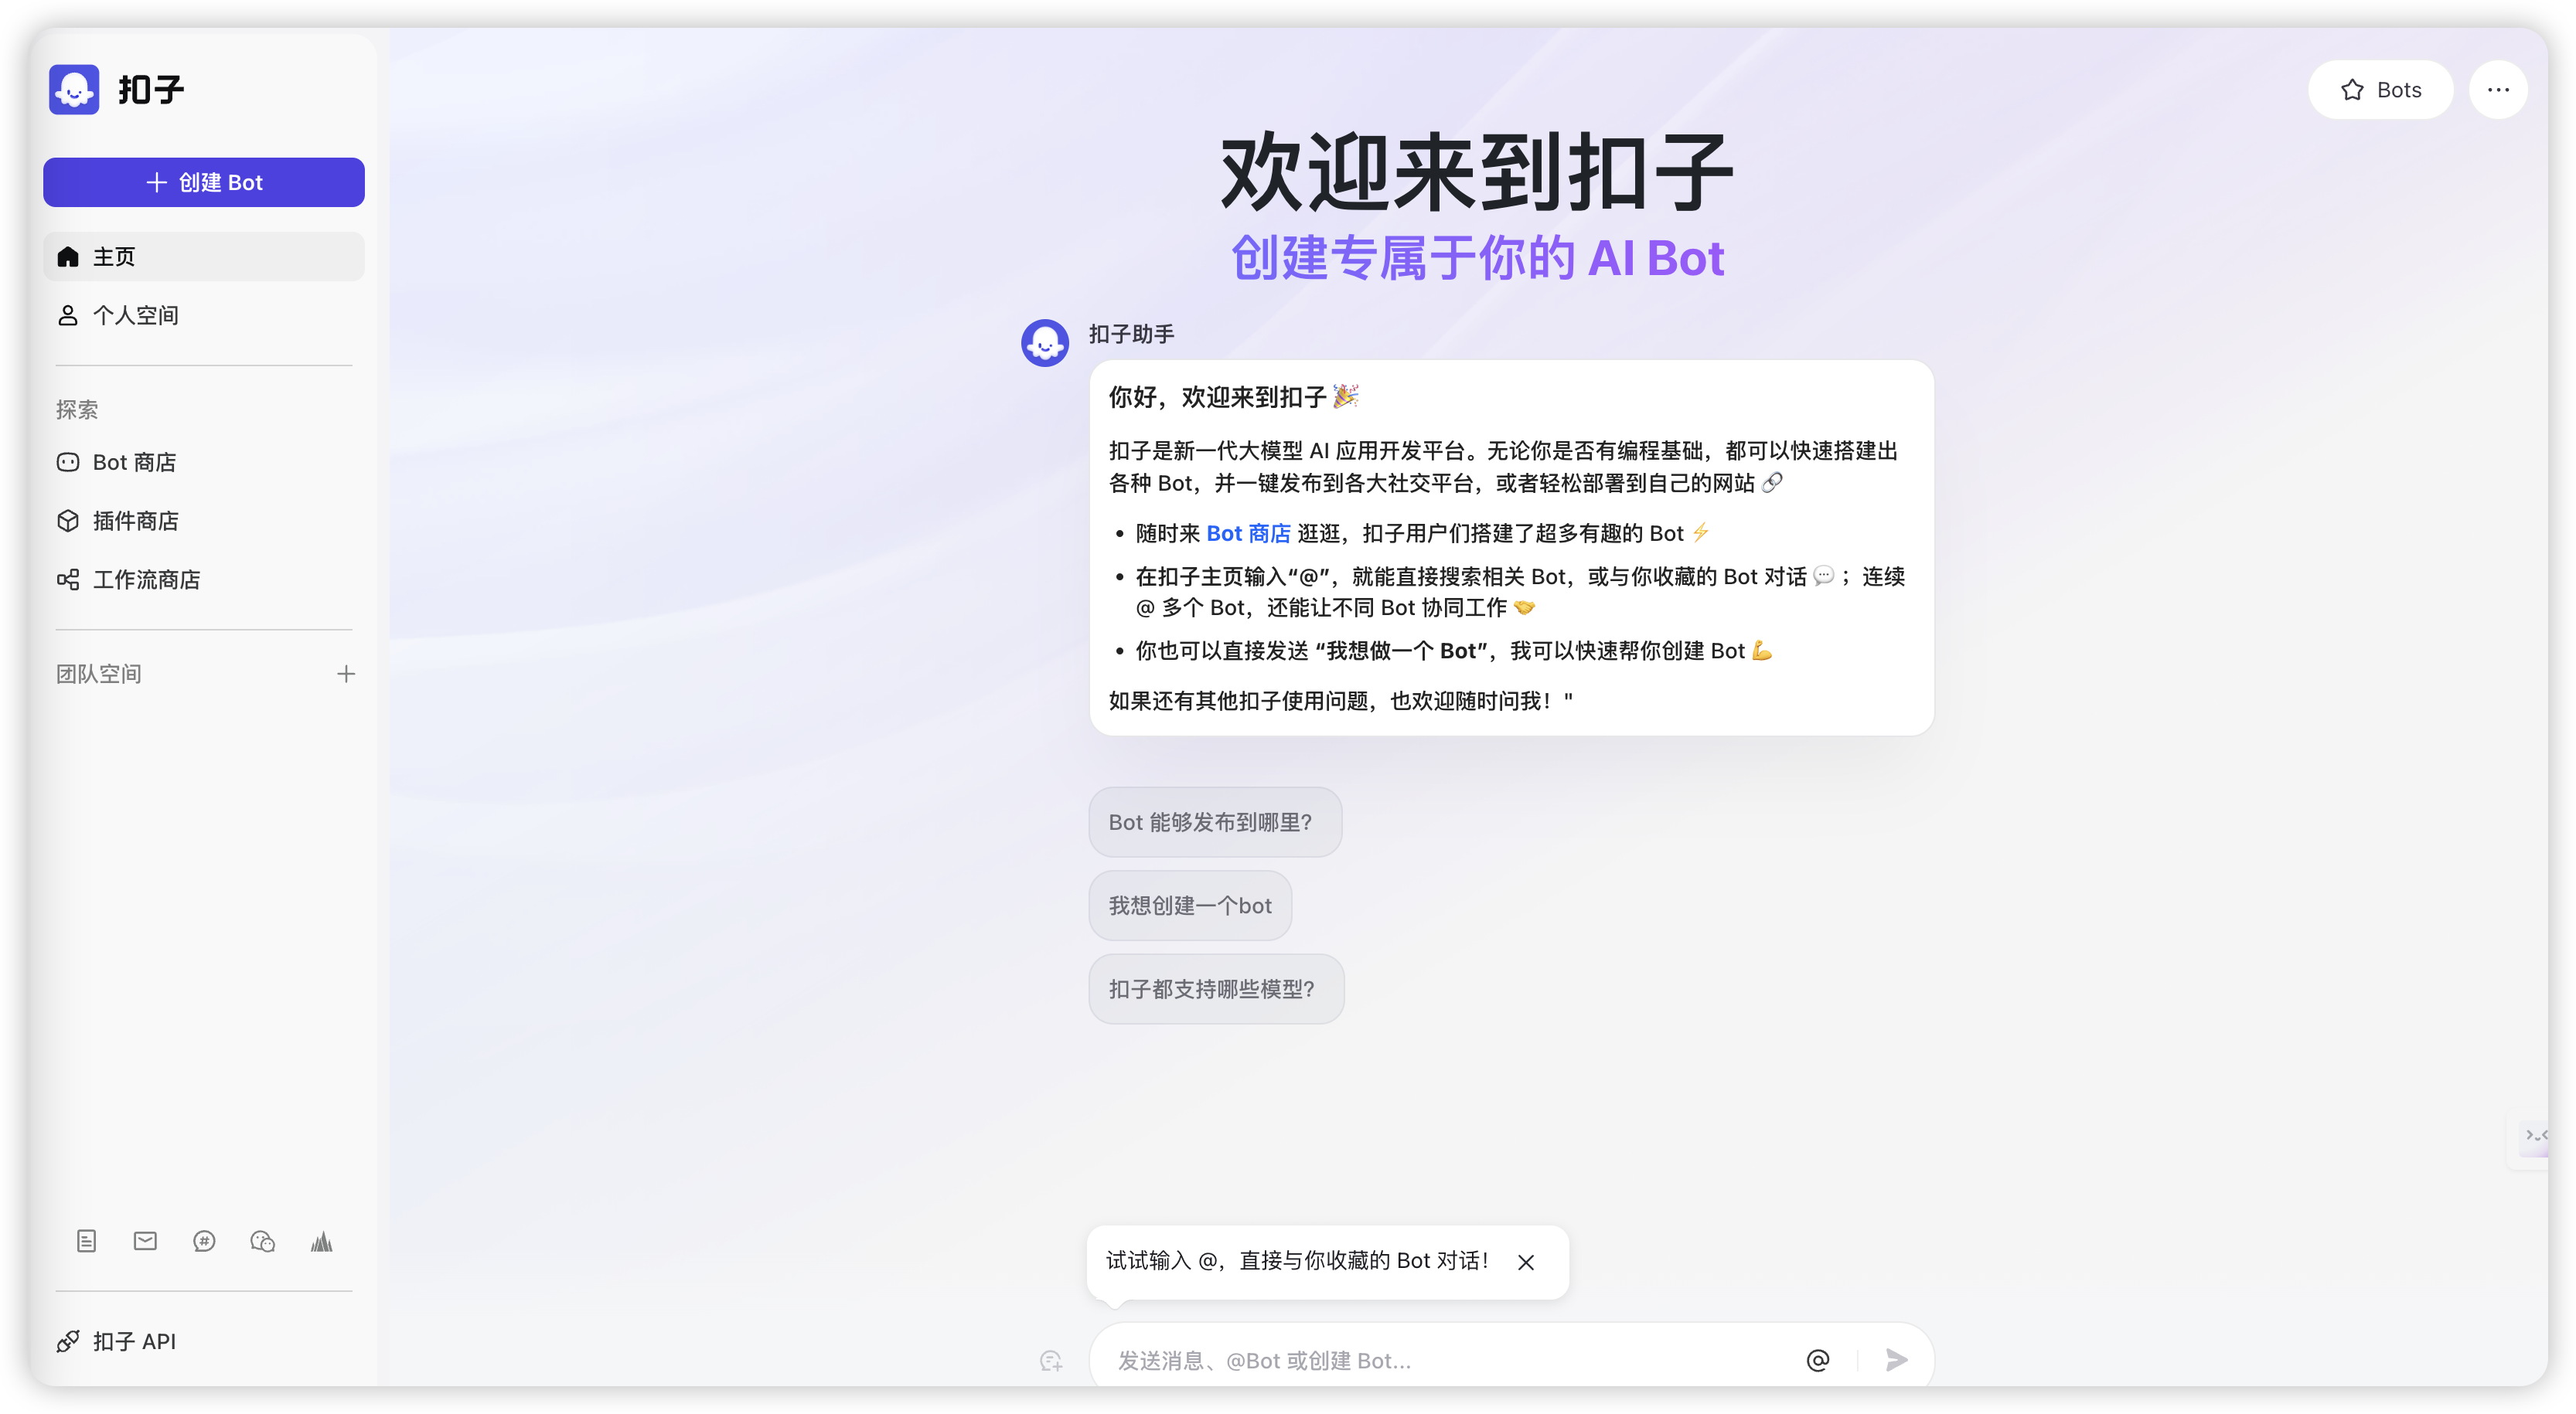Click the plus icon beside 团队空间

pos(346,675)
